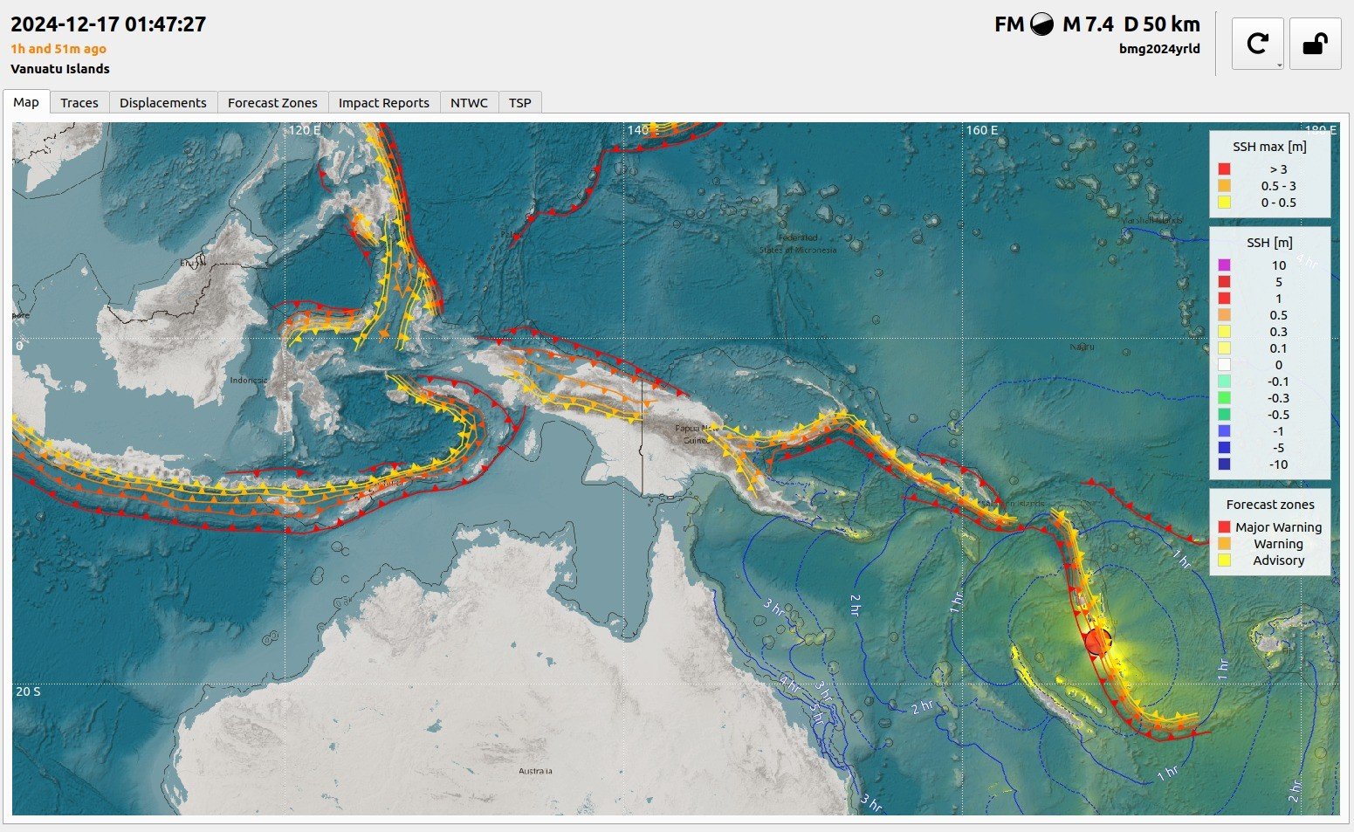Click the SSH 1 legend swatch
The image size is (1354, 832).
tap(1224, 299)
